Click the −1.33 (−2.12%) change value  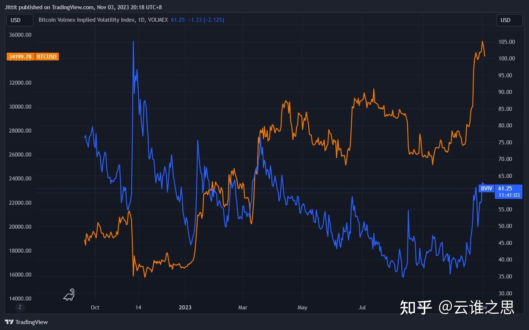coord(206,20)
